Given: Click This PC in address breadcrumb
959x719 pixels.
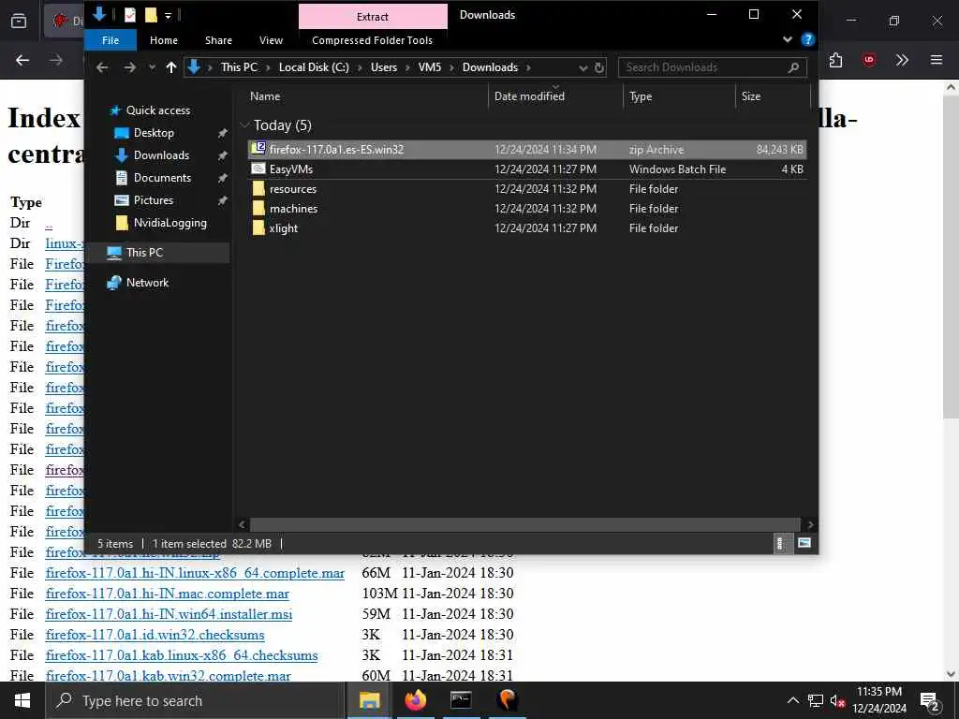Looking at the screenshot, I should tap(239, 67).
